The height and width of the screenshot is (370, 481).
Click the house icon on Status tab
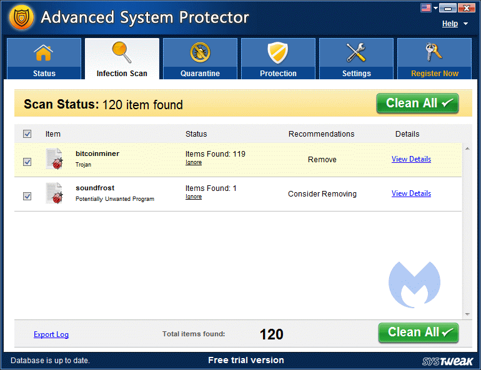click(x=43, y=52)
